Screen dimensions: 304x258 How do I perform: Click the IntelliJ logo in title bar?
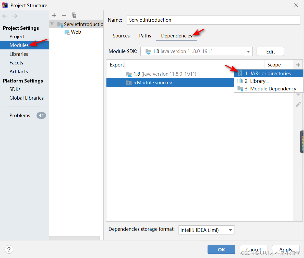pyautogui.click(x=5, y=5)
